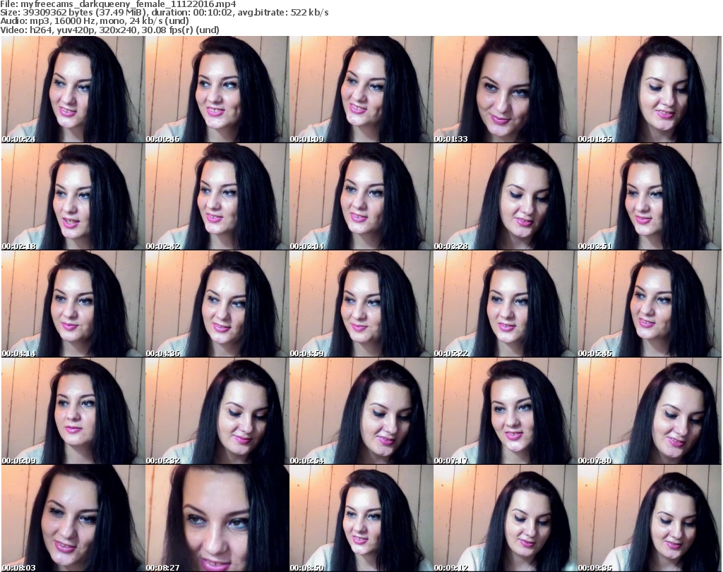Click the 00:03:28 preview frame
Image resolution: width=723 pixels, height=572 pixels.
point(505,197)
